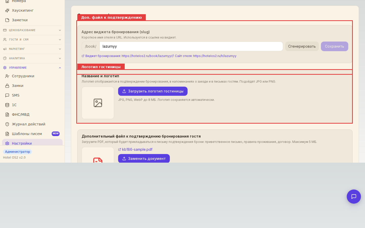Click the Заметки note icon
This screenshot has height=228, width=365.
click(x=7, y=20)
